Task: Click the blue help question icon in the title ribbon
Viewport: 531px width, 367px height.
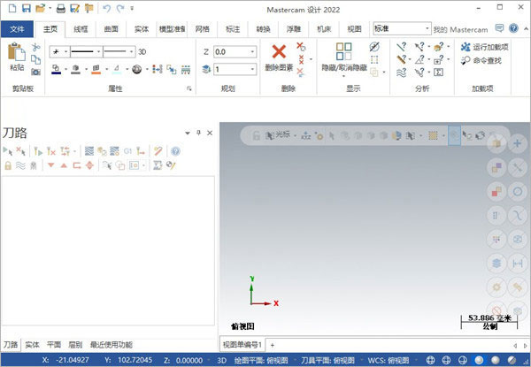Action: coord(513,28)
